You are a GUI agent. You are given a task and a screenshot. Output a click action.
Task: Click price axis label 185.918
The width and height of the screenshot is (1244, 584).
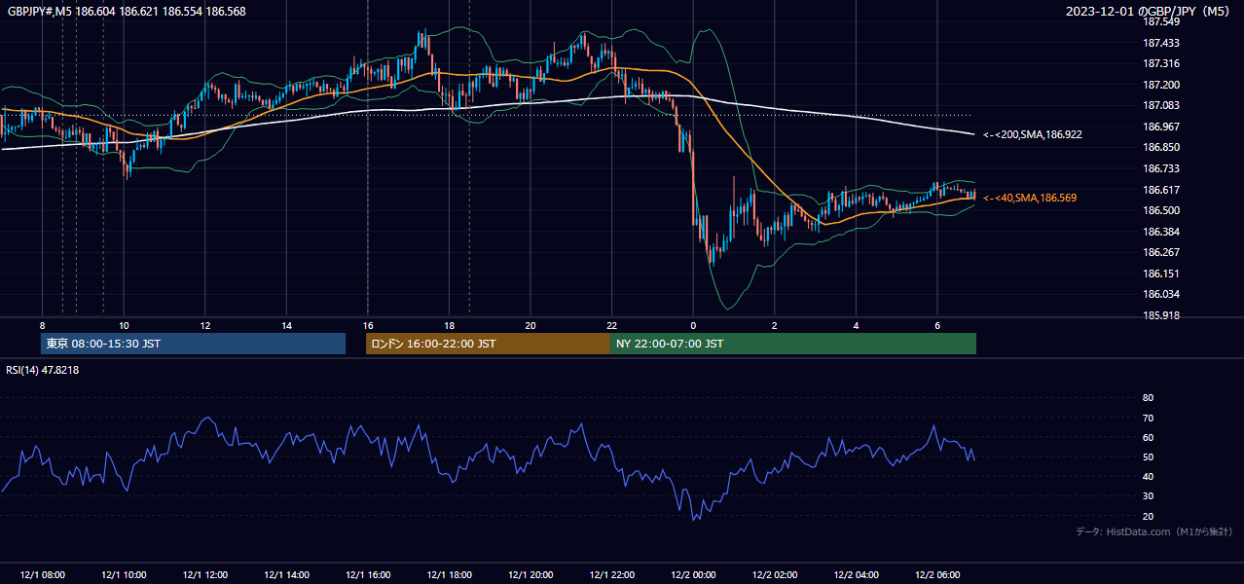tap(1160, 315)
